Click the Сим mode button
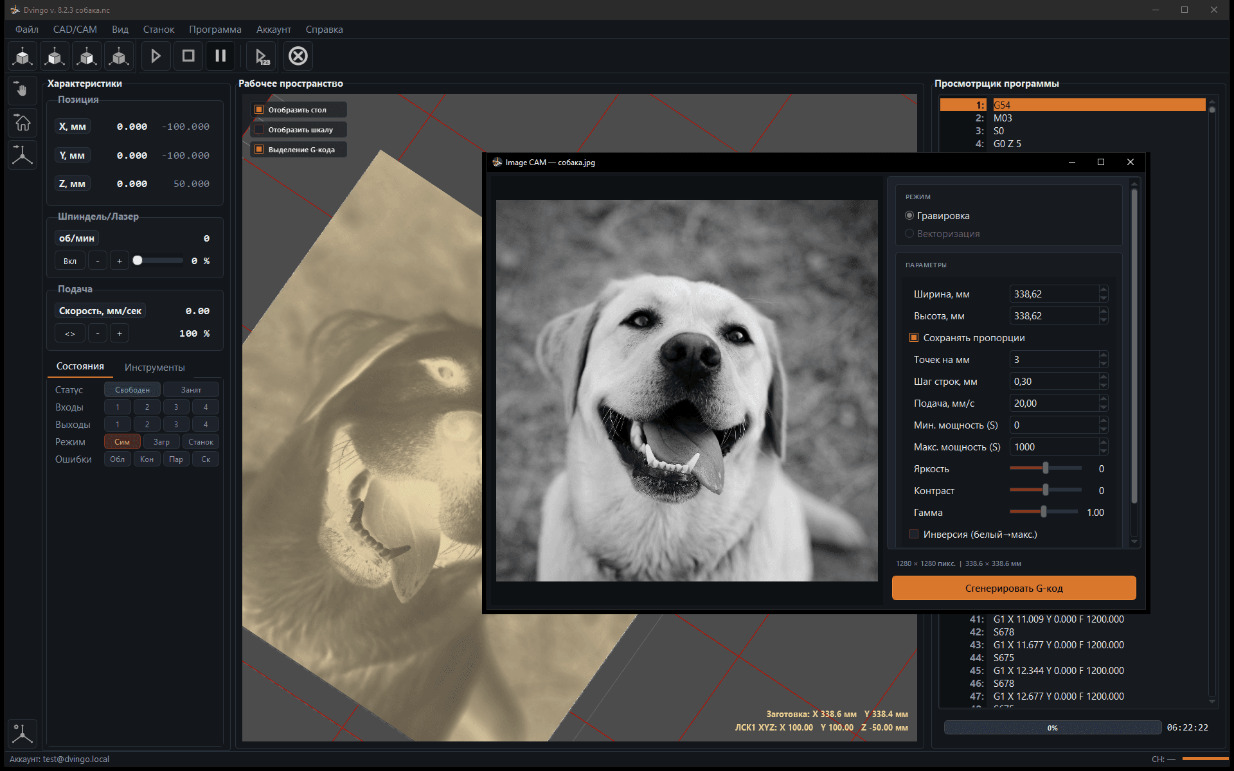The image size is (1234, 771). tap(122, 441)
